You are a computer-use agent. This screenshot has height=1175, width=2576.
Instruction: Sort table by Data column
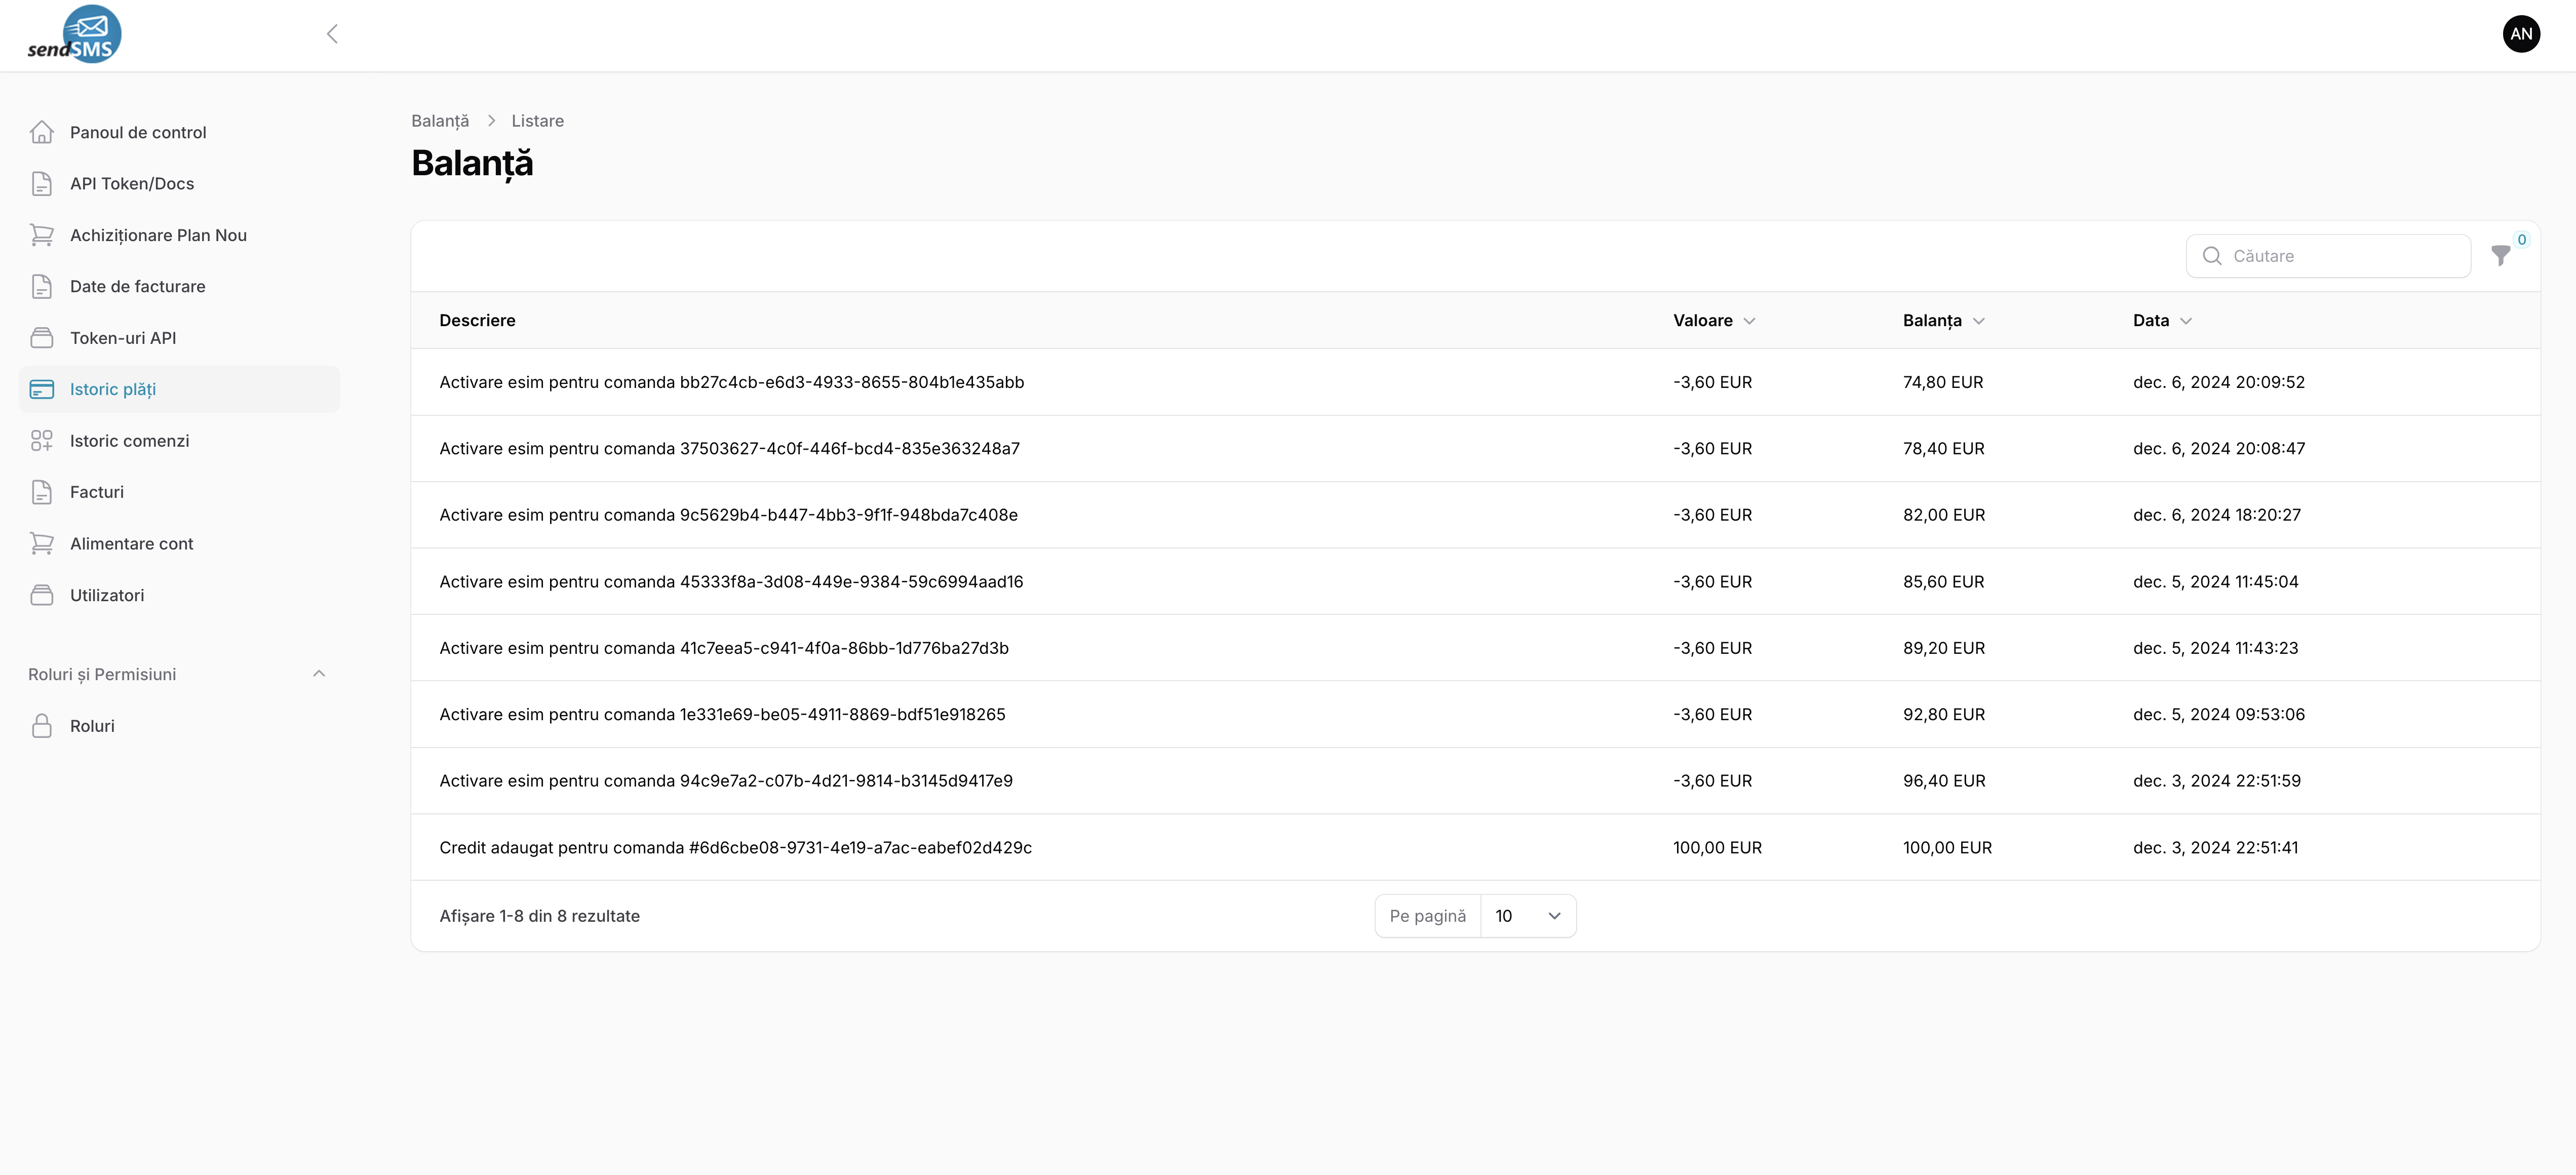[x=2162, y=321]
